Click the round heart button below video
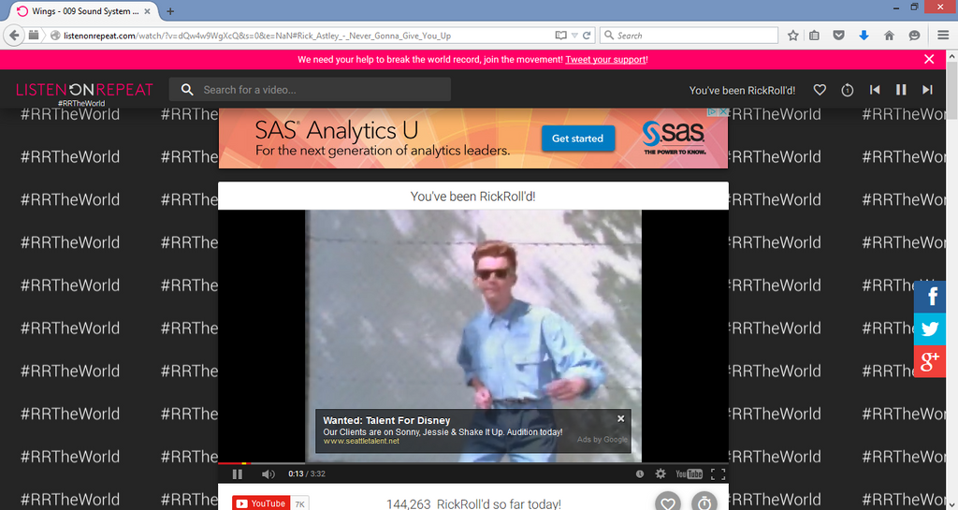The image size is (958, 510). [x=668, y=503]
